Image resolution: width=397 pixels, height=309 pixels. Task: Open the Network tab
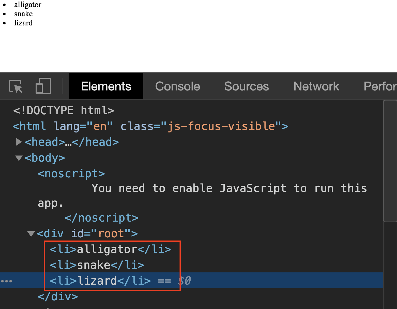(316, 86)
